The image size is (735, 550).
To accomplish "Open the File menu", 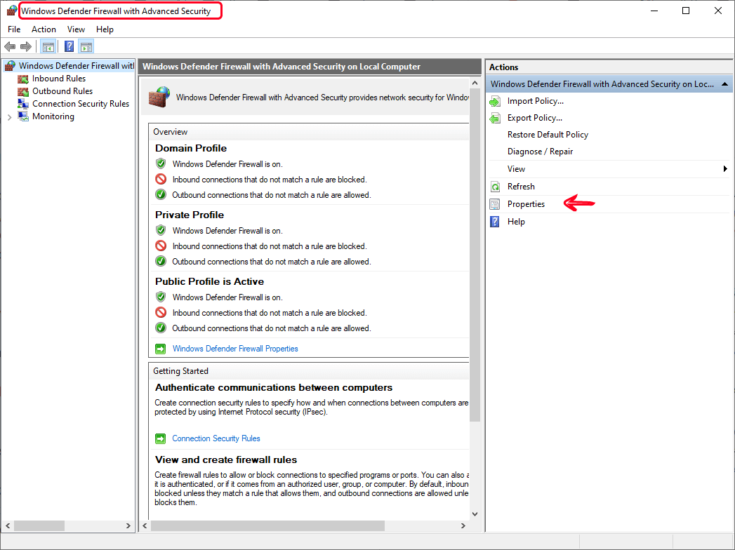I will 14,29.
